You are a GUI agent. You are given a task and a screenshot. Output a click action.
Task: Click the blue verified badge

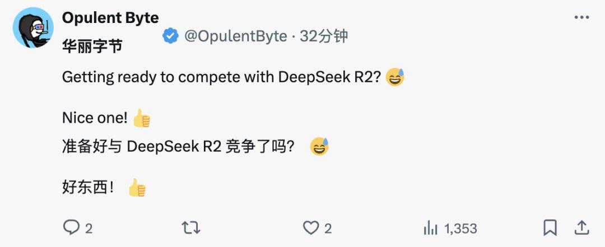point(170,36)
